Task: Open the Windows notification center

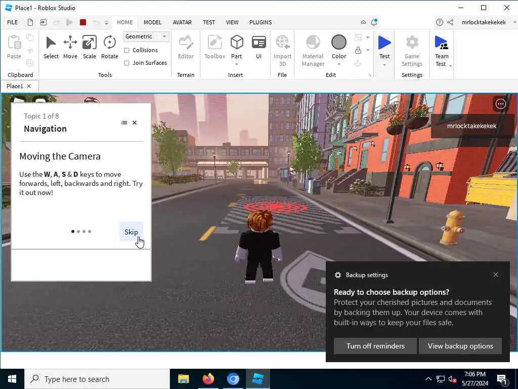Action: click(502, 379)
